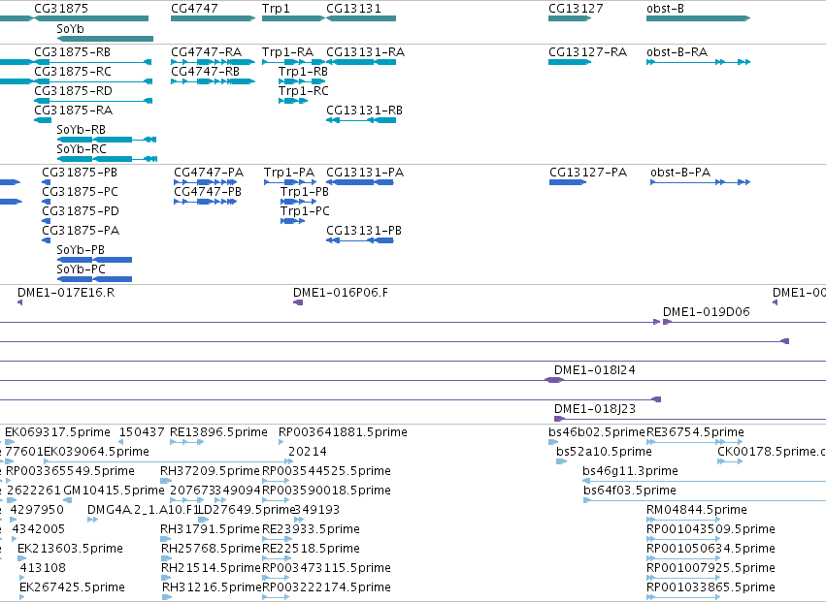The width and height of the screenshot is (826, 602).
Task: Click the obst-B gene label
Action: coord(665,9)
